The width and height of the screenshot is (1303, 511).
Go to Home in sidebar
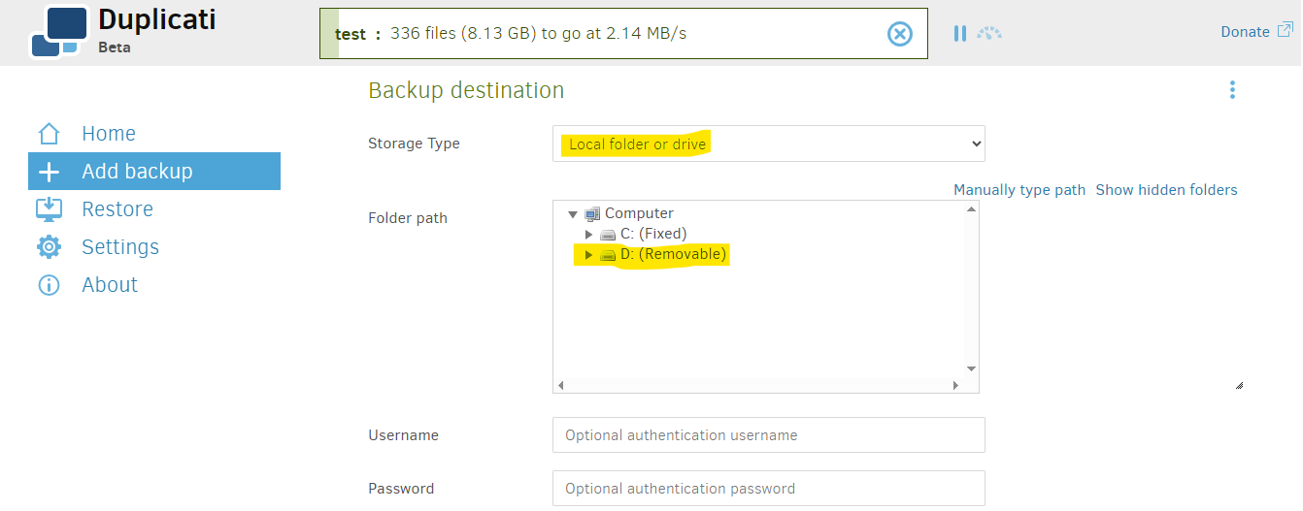tap(108, 134)
